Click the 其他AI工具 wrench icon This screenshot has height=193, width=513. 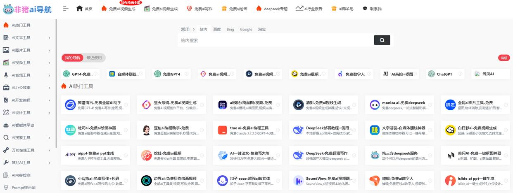6,163
